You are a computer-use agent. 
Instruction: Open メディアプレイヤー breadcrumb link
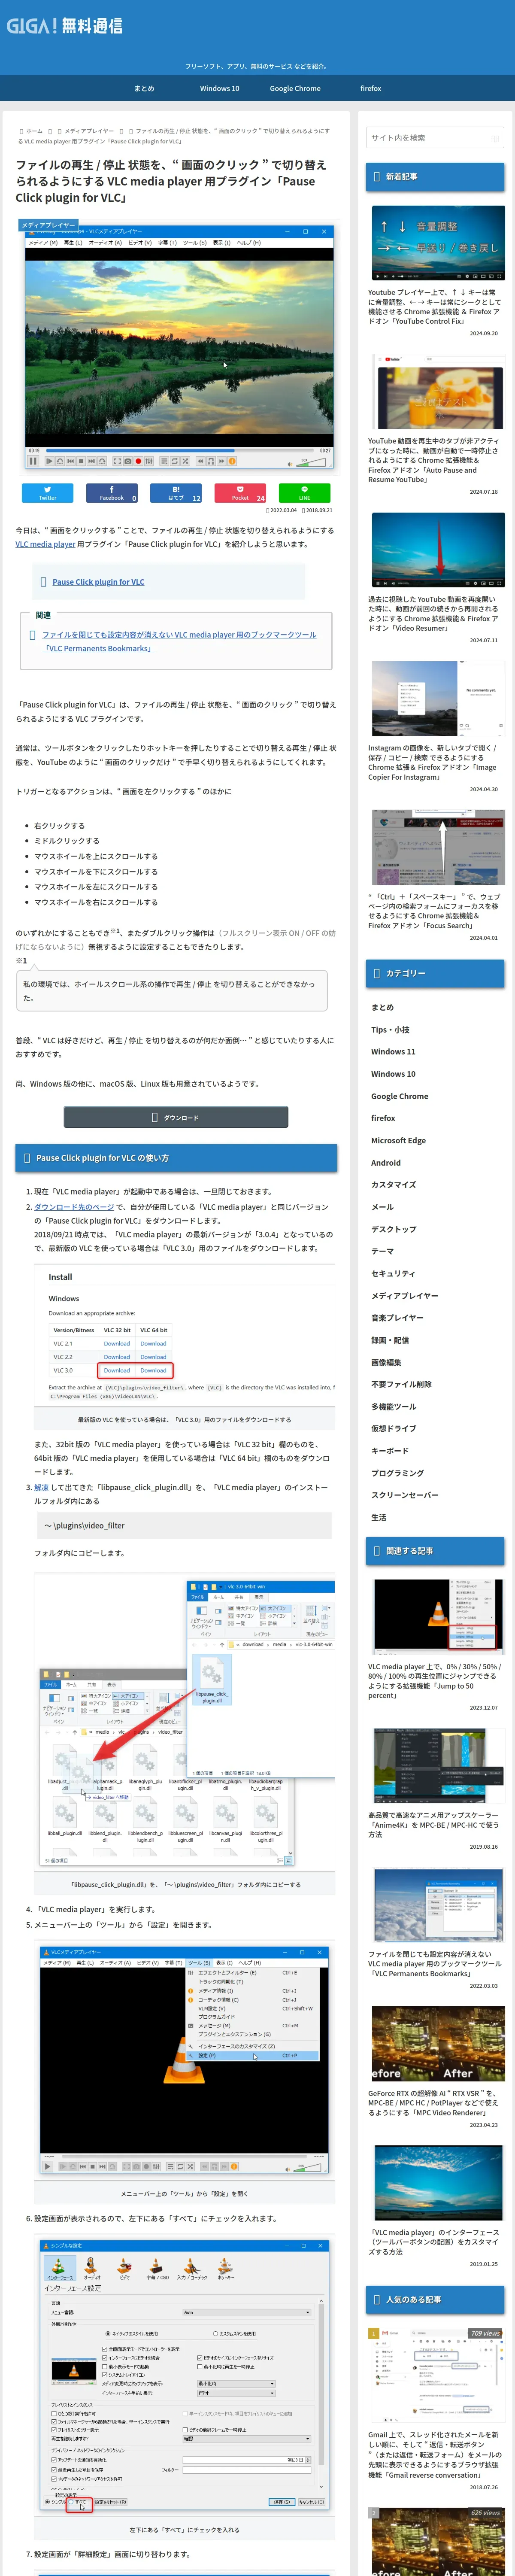click(89, 131)
